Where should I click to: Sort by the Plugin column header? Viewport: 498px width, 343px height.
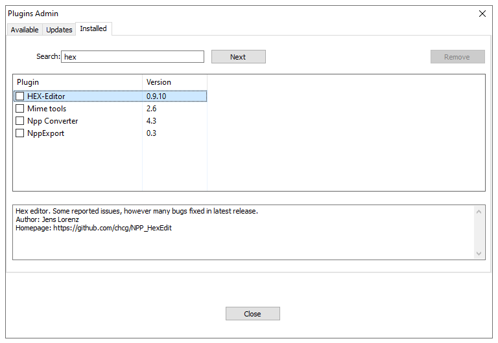[78, 82]
